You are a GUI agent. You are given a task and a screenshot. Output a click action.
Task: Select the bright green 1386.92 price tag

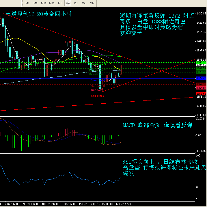tap(201, 62)
